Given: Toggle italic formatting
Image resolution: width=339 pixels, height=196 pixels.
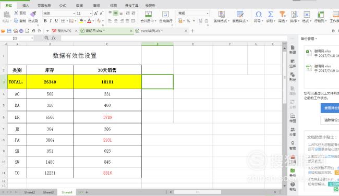Looking at the screenshot, I should point(51,21).
